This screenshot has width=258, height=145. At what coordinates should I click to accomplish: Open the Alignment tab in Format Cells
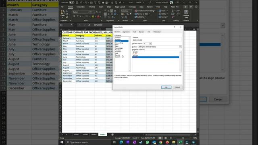(126, 32)
